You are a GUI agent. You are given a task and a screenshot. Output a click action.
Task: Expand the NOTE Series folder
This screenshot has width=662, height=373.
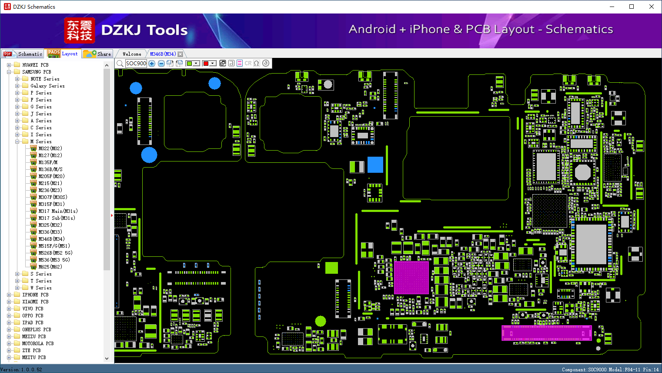tap(17, 79)
